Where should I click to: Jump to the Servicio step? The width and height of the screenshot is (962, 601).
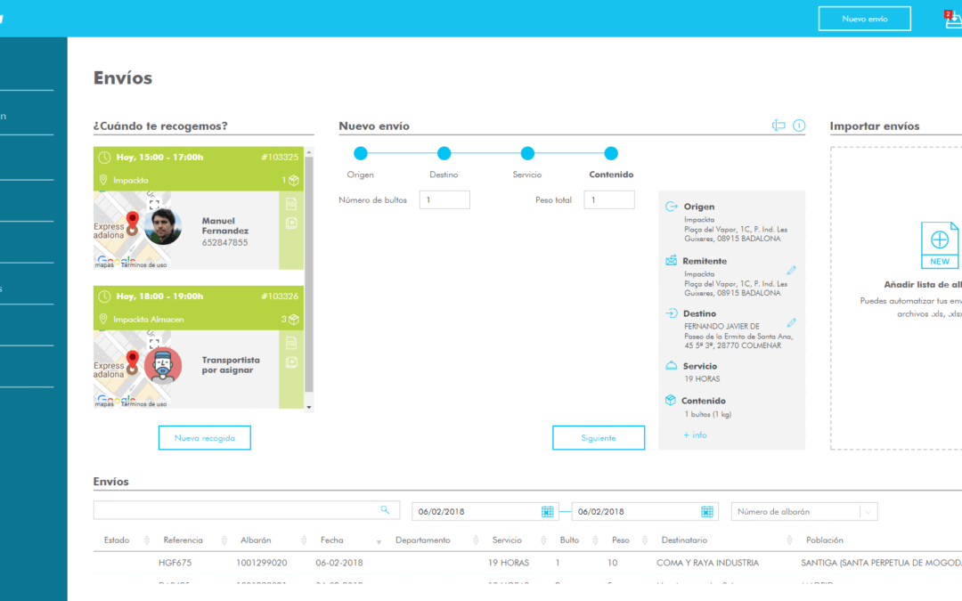(527, 154)
